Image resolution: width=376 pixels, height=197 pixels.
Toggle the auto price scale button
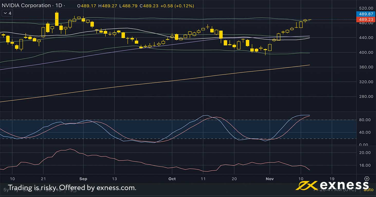[368, 190]
